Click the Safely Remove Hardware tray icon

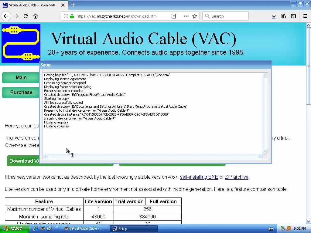click(283, 228)
